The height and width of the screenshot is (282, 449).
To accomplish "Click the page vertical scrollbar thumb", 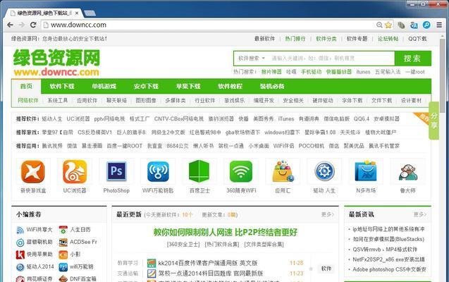I will pos(443,76).
